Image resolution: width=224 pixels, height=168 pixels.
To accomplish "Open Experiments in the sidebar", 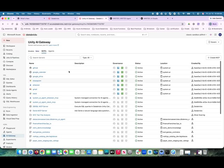I will [11, 139].
